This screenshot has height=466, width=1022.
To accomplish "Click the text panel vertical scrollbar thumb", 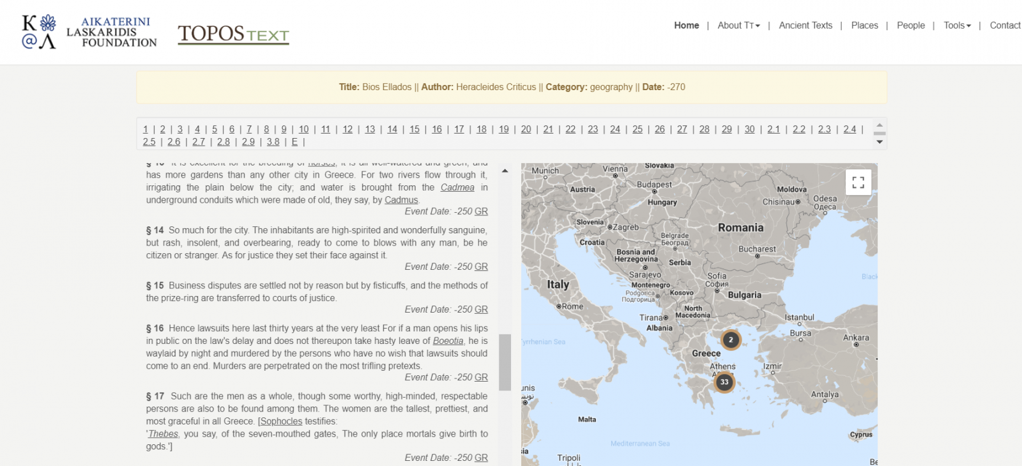I will (x=505, y=362).
